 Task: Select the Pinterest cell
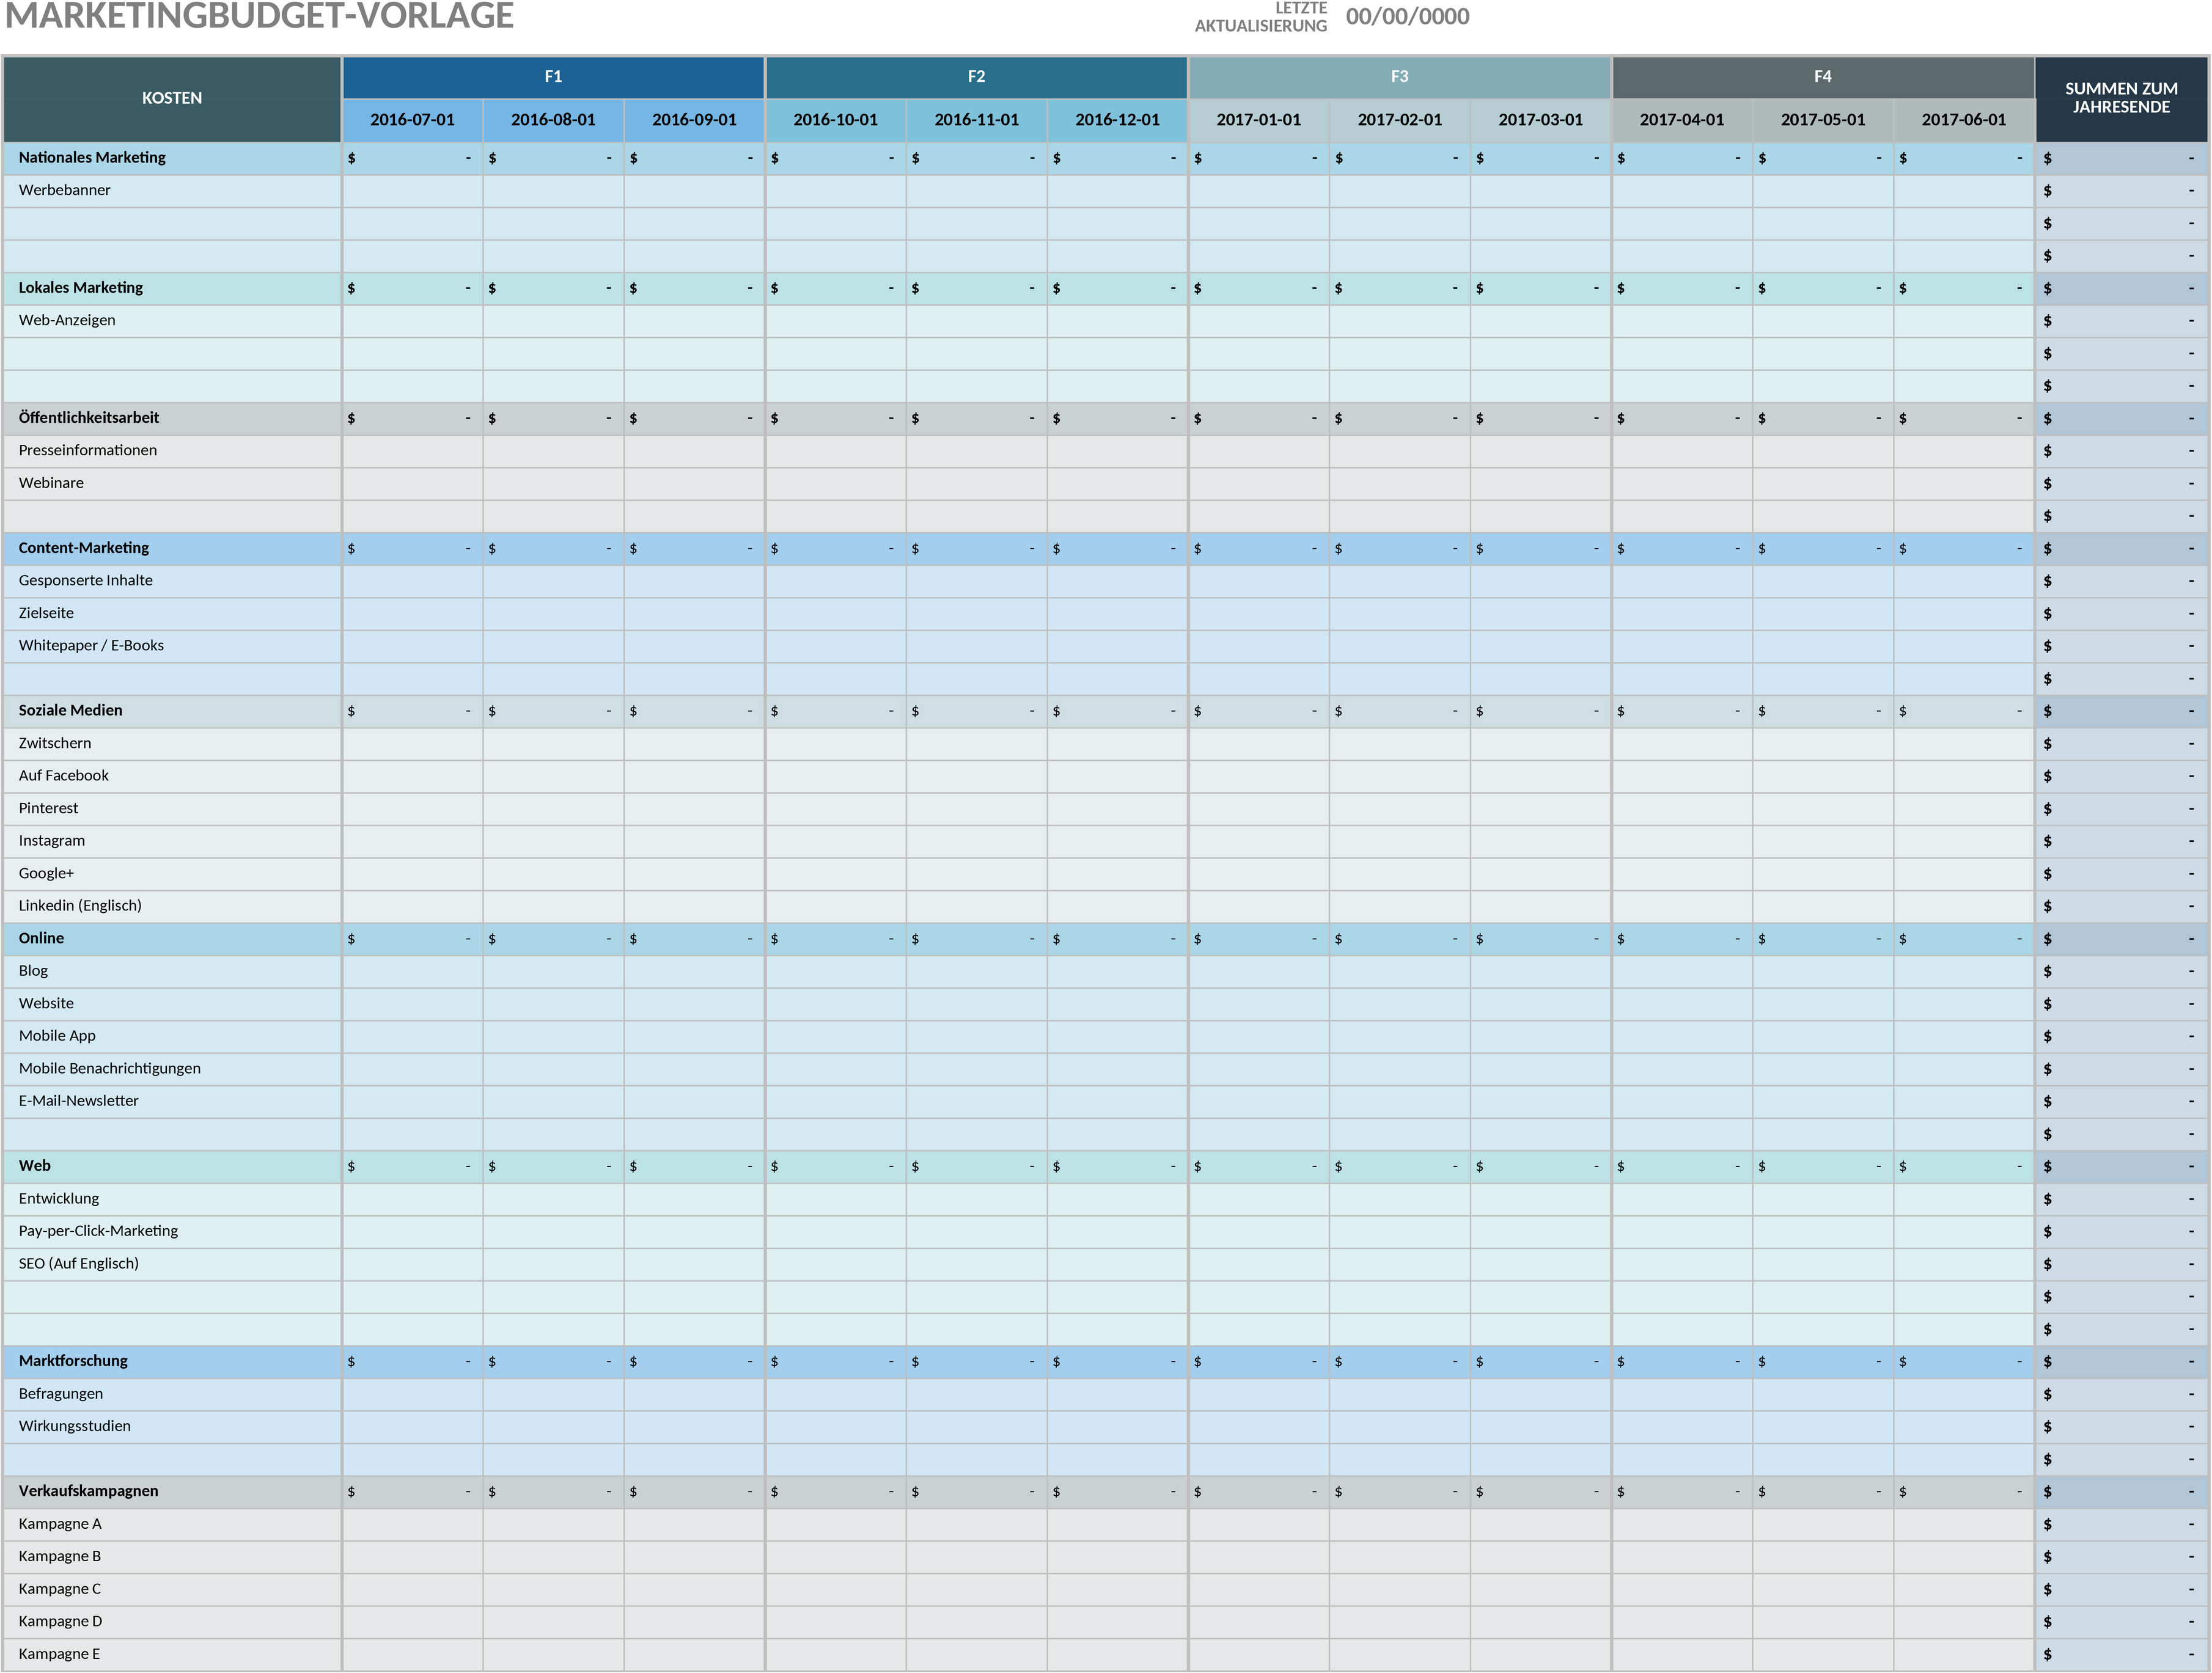click(x=172, y=808)
